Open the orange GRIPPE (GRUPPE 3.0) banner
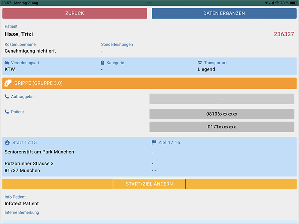The width and height of the screenshot is (299, 224). pyautogui.click(x=149, y=83)
